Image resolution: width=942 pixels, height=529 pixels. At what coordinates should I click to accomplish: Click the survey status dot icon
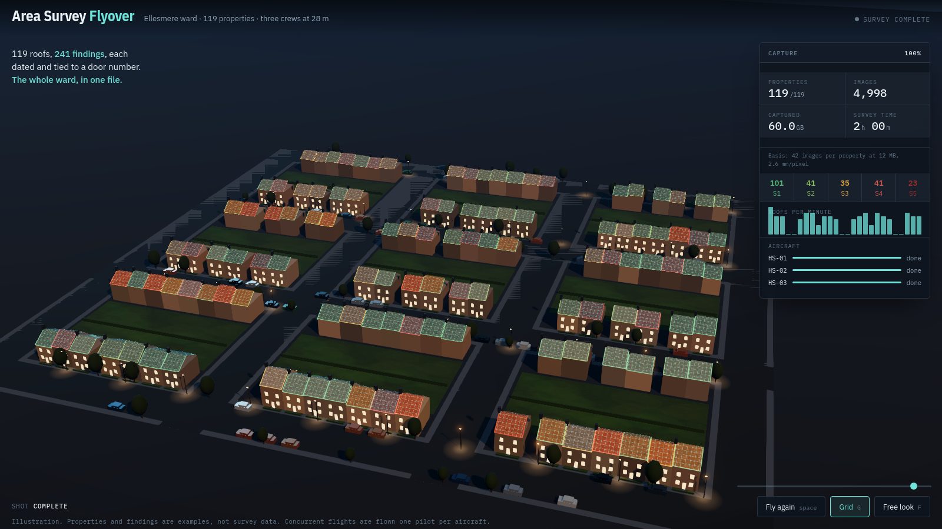pos(857,19)
